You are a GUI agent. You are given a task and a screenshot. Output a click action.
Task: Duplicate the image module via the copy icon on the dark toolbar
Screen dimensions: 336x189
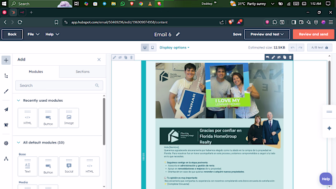click(285, 57)
